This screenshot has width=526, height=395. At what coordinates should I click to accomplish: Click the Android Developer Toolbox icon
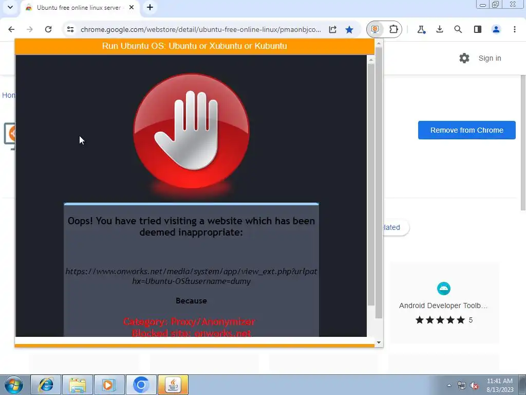coord(443,289)
